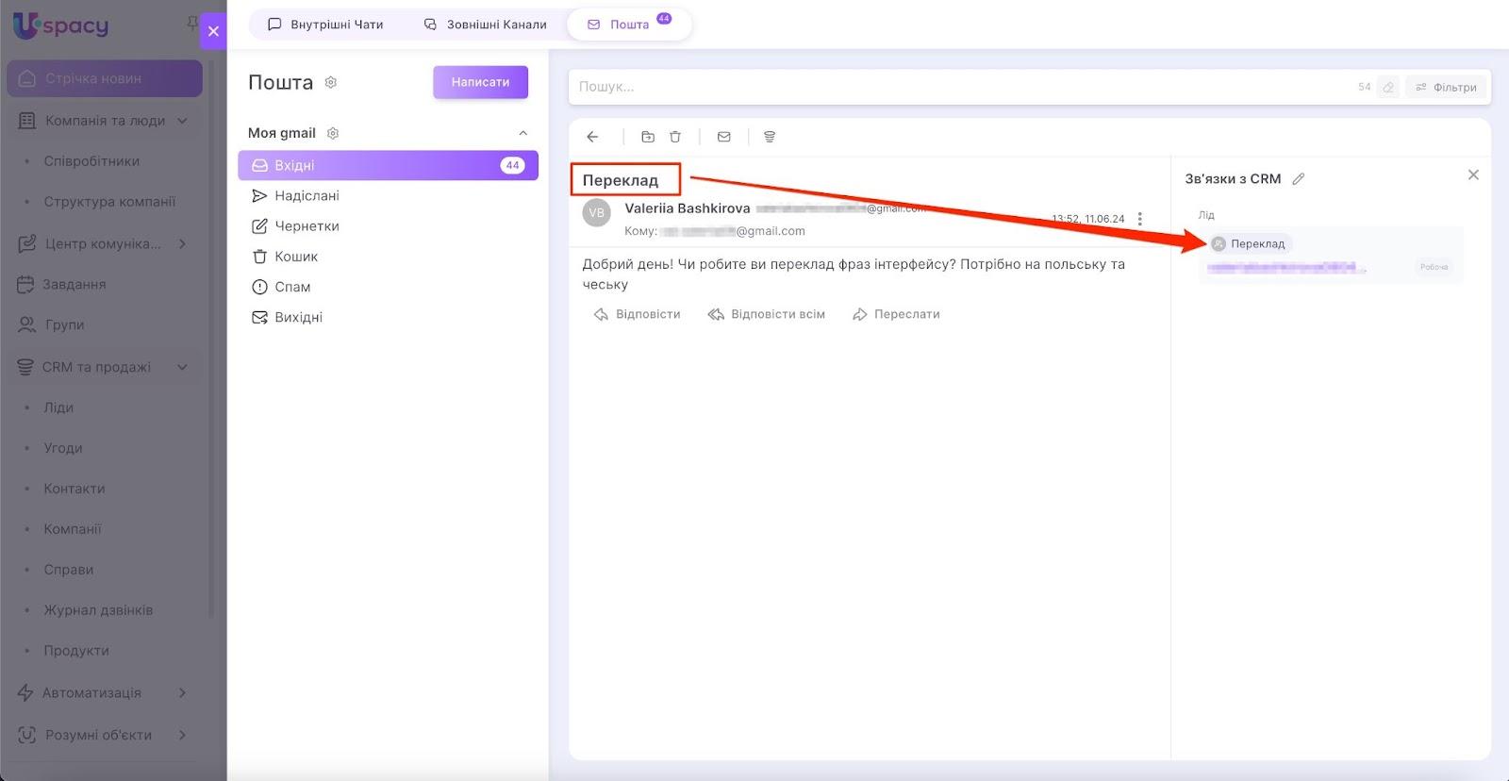Edit Зв'язки з CRM with pencil icon

(1299, 179)
